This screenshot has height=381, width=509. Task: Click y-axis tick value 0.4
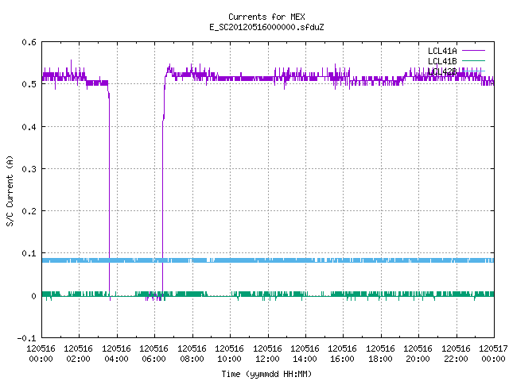(29, 127)
